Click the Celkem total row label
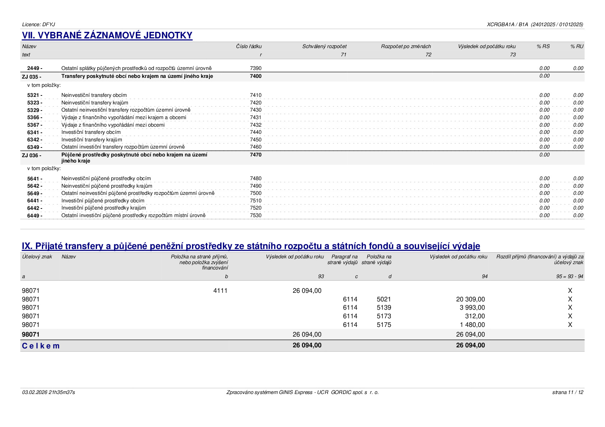The height and width of the screenshot is (427, 605). coord(41,346)
